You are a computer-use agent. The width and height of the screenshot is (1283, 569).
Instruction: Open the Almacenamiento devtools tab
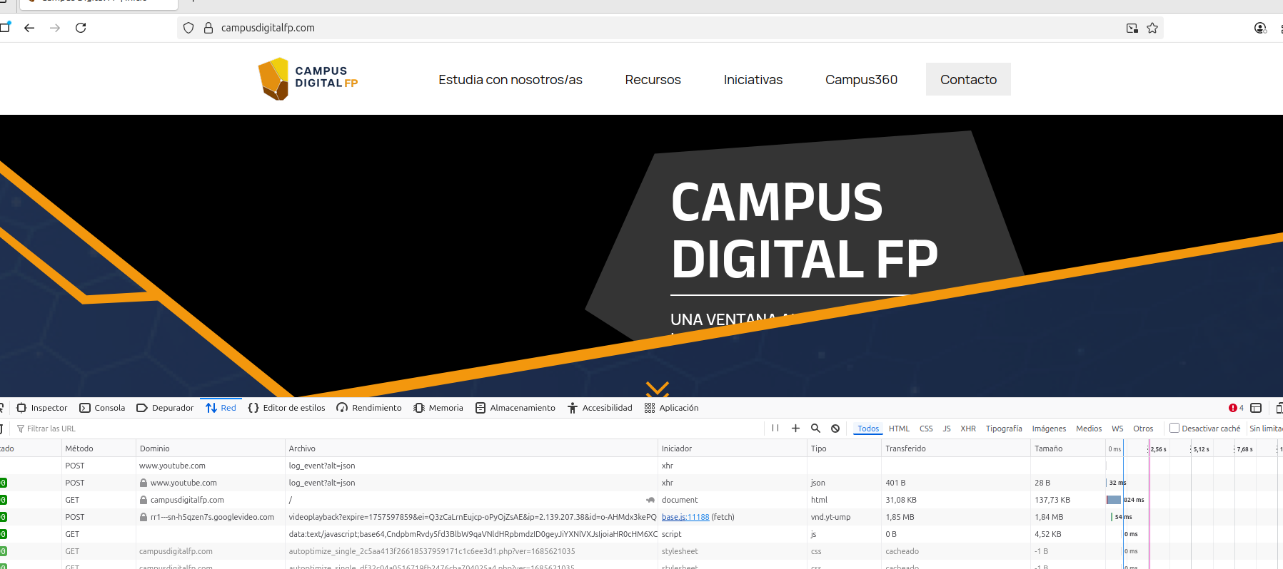[x=515, y=408]
